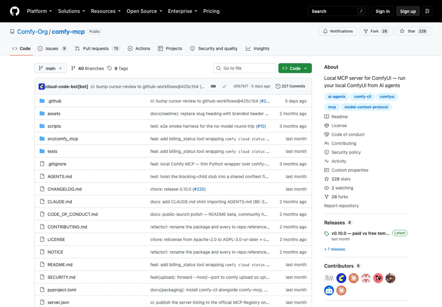This screenshot has height=307, width=442.
Task: Open CHANGELOG.md file
Action: click(64, 189)
